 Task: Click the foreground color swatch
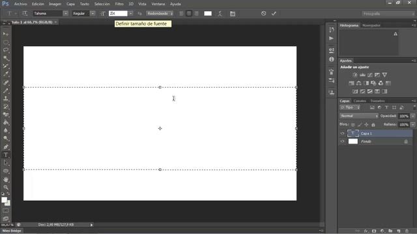click(4, 200)
